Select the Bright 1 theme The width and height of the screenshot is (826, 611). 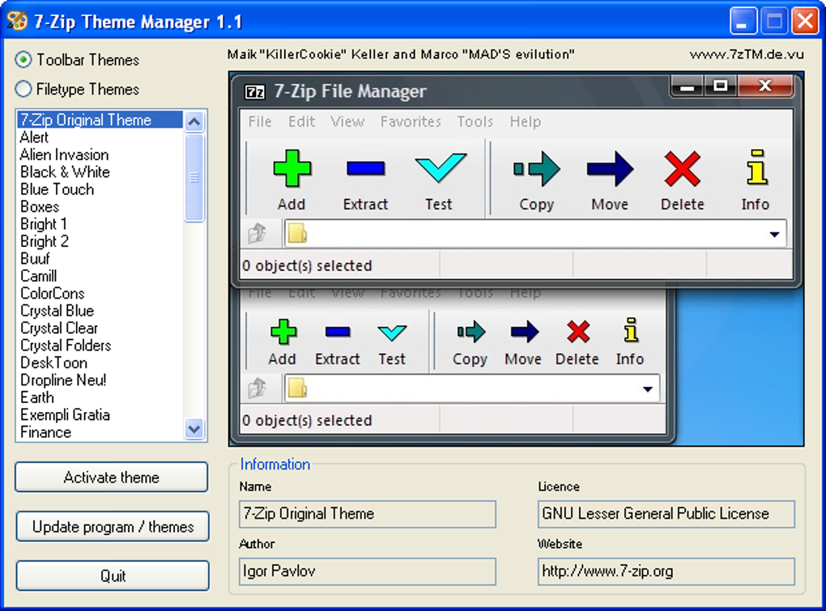tap(100, 224)
